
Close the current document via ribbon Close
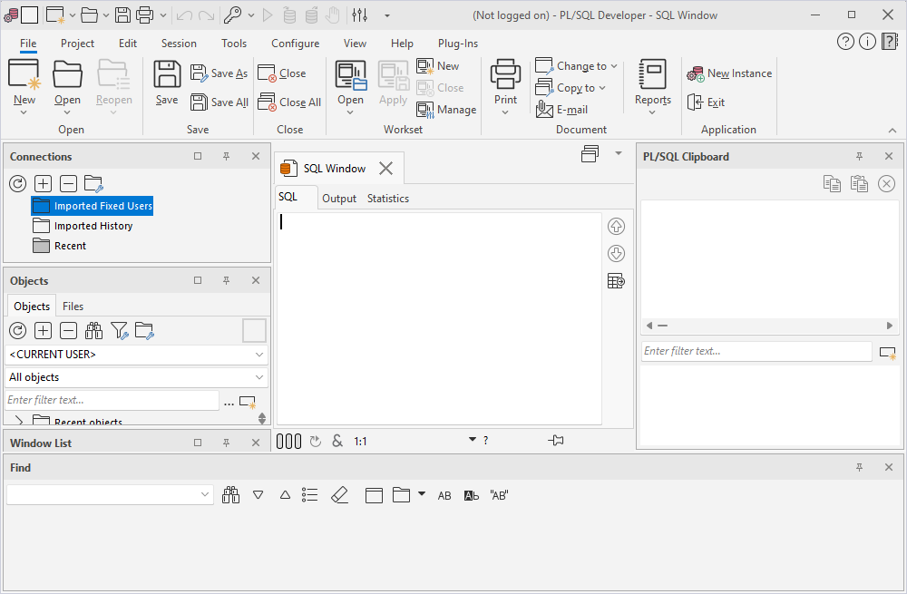click(x=282, y=73)
